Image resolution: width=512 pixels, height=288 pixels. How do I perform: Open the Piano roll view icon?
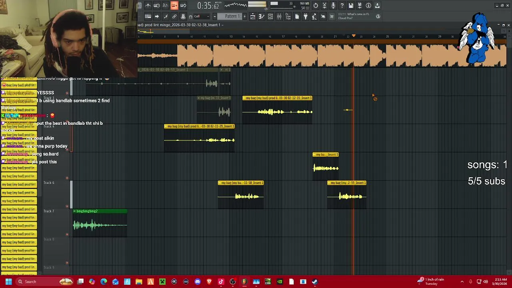tap(262, 16)
